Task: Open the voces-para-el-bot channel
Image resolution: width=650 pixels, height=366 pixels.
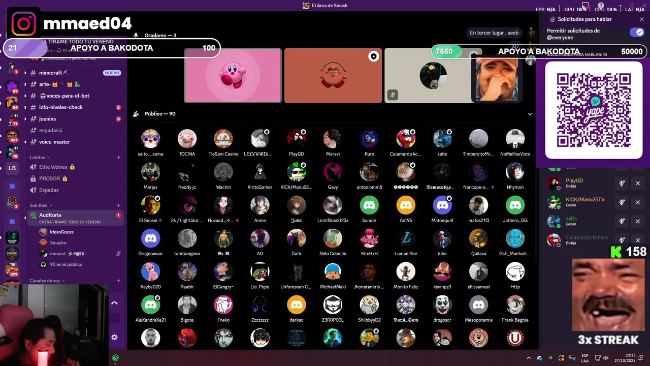Action: [x=75, y=96]
